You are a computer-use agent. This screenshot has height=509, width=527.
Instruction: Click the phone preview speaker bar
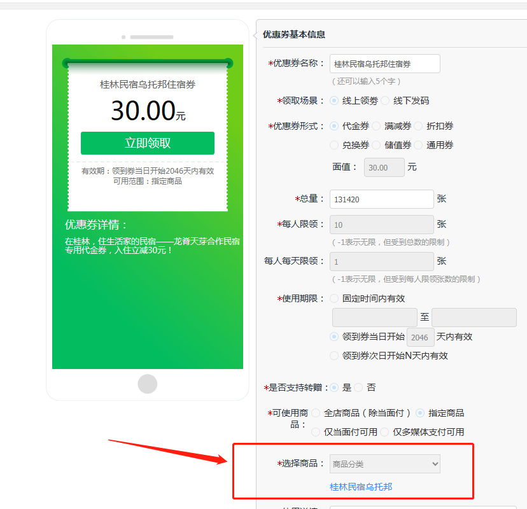click(x=151, y=37)
